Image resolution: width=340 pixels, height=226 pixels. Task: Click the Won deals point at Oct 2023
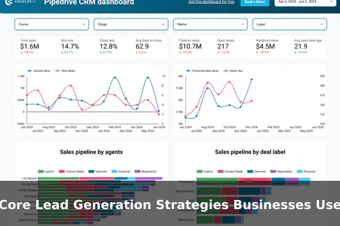[x=71, y=86]
